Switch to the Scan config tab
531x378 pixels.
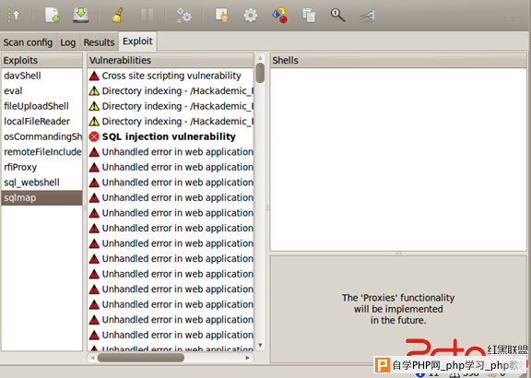pos(28,42)
